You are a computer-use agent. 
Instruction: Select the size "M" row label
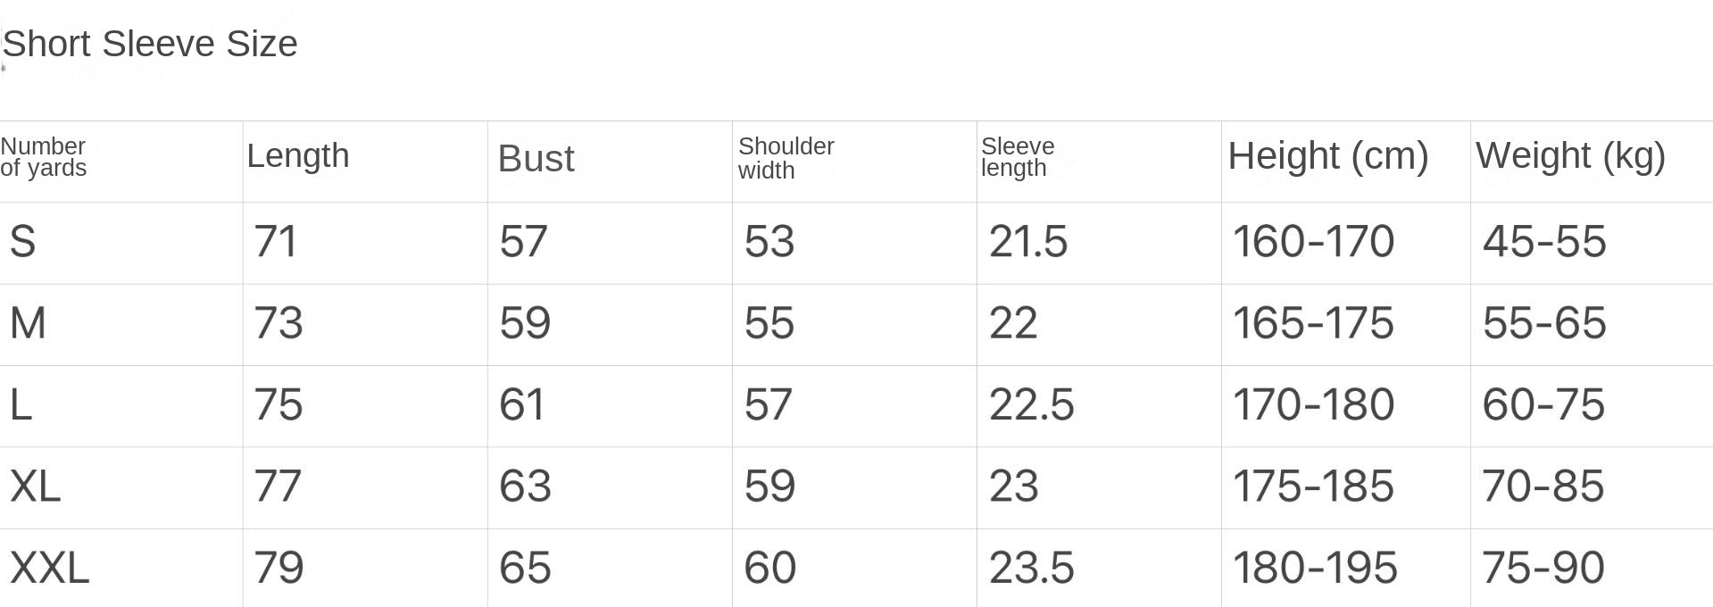(x=28, y=323)
